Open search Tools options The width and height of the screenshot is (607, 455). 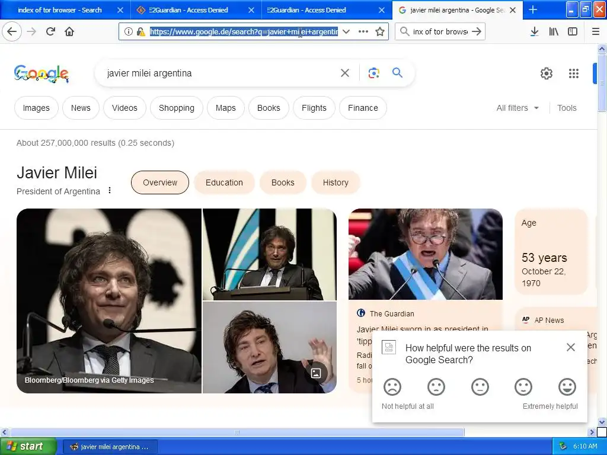coord(567,108)
